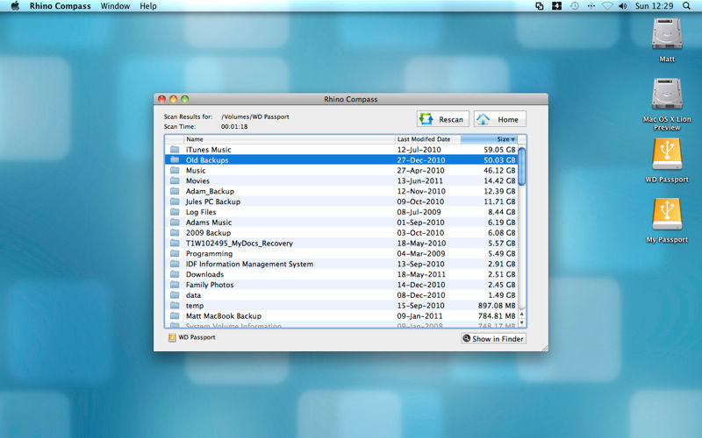Click Time Machine menu bar icon

point(575,6)
